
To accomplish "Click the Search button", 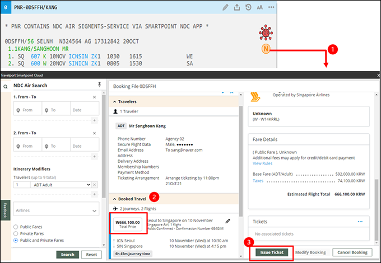I will [x=68, y=255].
